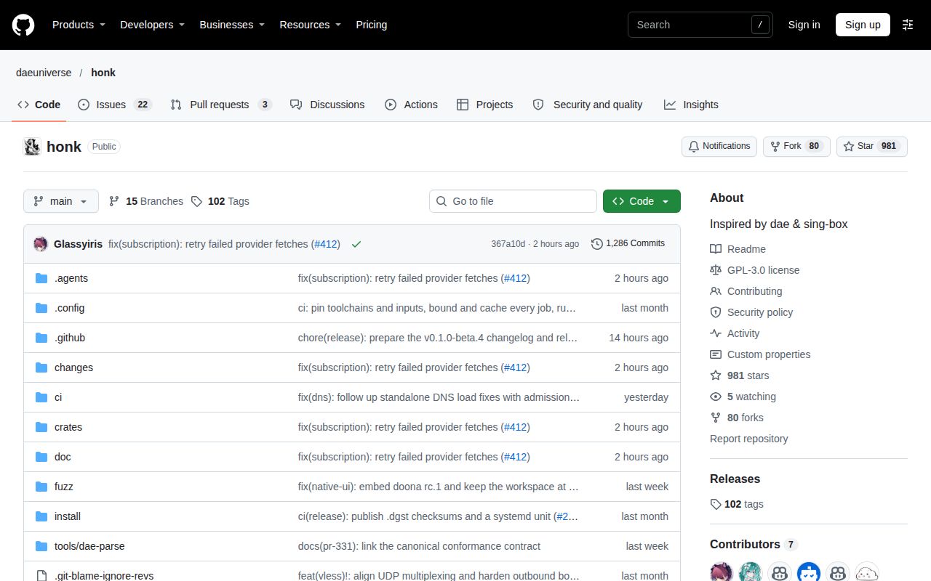This screenshot has height=581, width=931.
Task: Open the doc folder
Action: [63, 457]
